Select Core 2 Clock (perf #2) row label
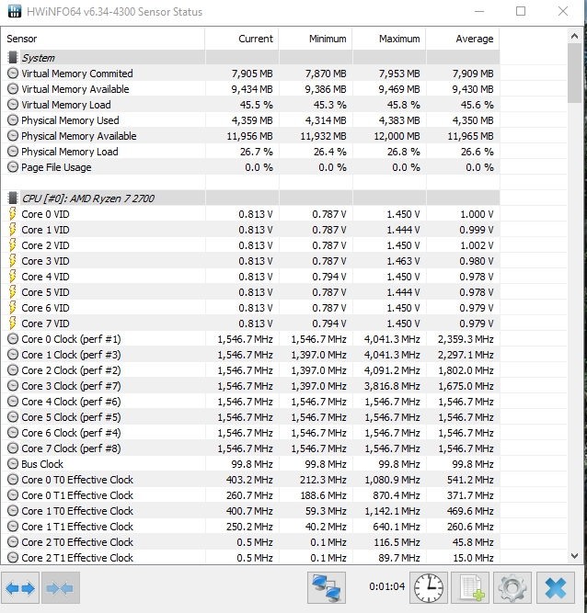This screenshot has width=587, height=613. tap(71, 370)
